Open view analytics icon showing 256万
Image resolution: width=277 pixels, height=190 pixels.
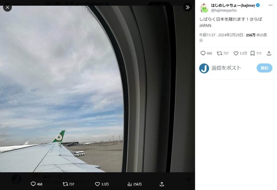[130, 184]
